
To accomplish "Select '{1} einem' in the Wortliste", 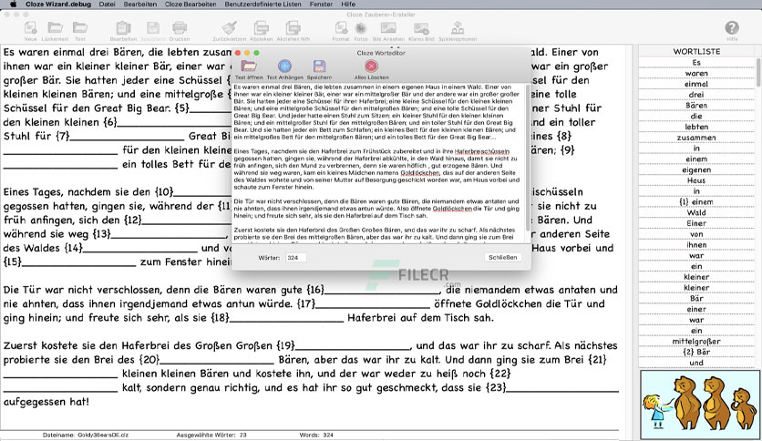I will (x=696, y=202).
